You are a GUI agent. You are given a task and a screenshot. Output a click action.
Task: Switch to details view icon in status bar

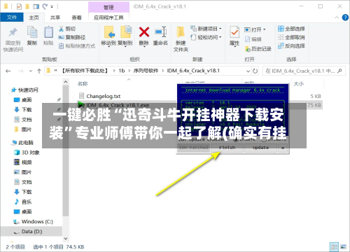tap(335, 246)
